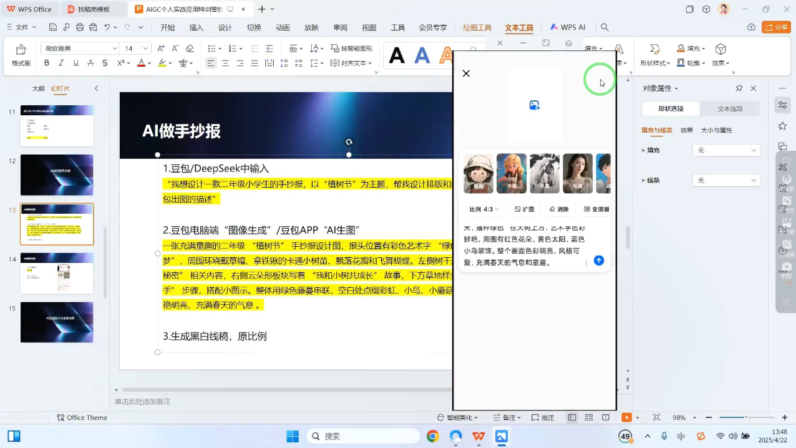Expand the 线条 section in properties panel
Image resolution: width=796 pixels, height=448 pixels.
[x=643, y=180]
